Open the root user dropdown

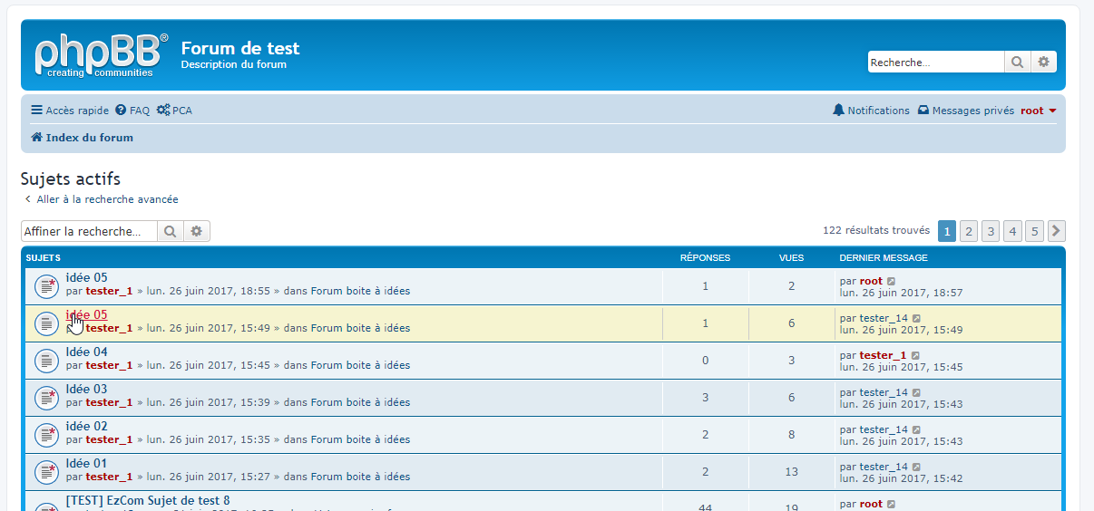[1039, 111]
